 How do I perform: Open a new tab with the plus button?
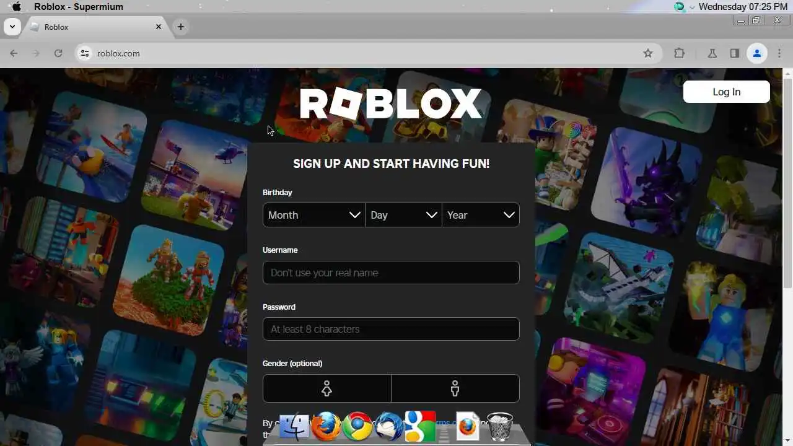pos(180,27)
